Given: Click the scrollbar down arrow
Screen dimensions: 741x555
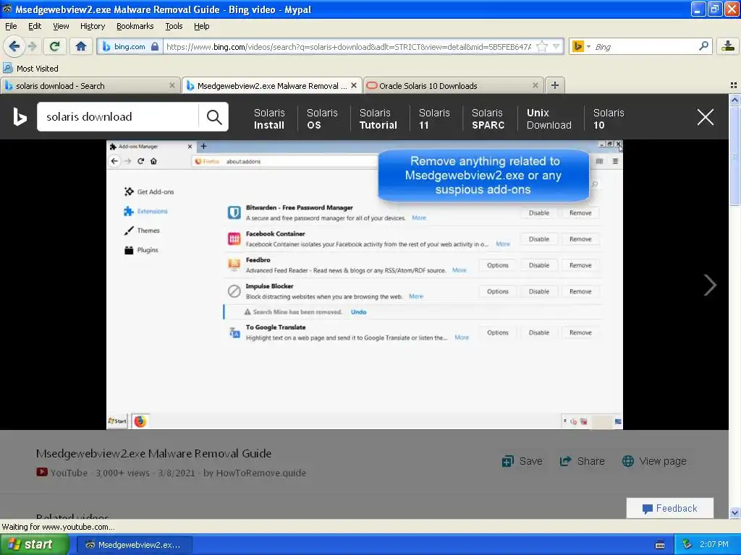Looking at the screenshot, I should point(734,513).
